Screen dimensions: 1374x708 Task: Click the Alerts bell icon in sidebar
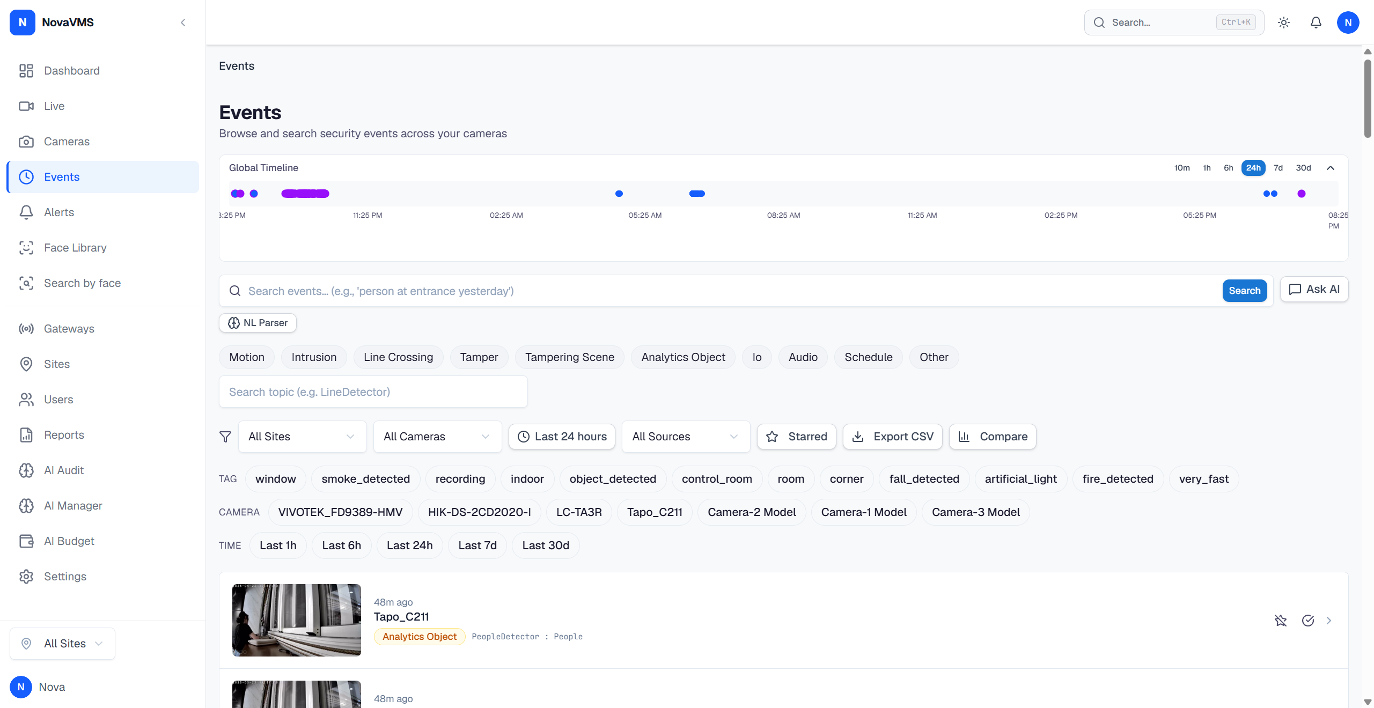point(26,212)
